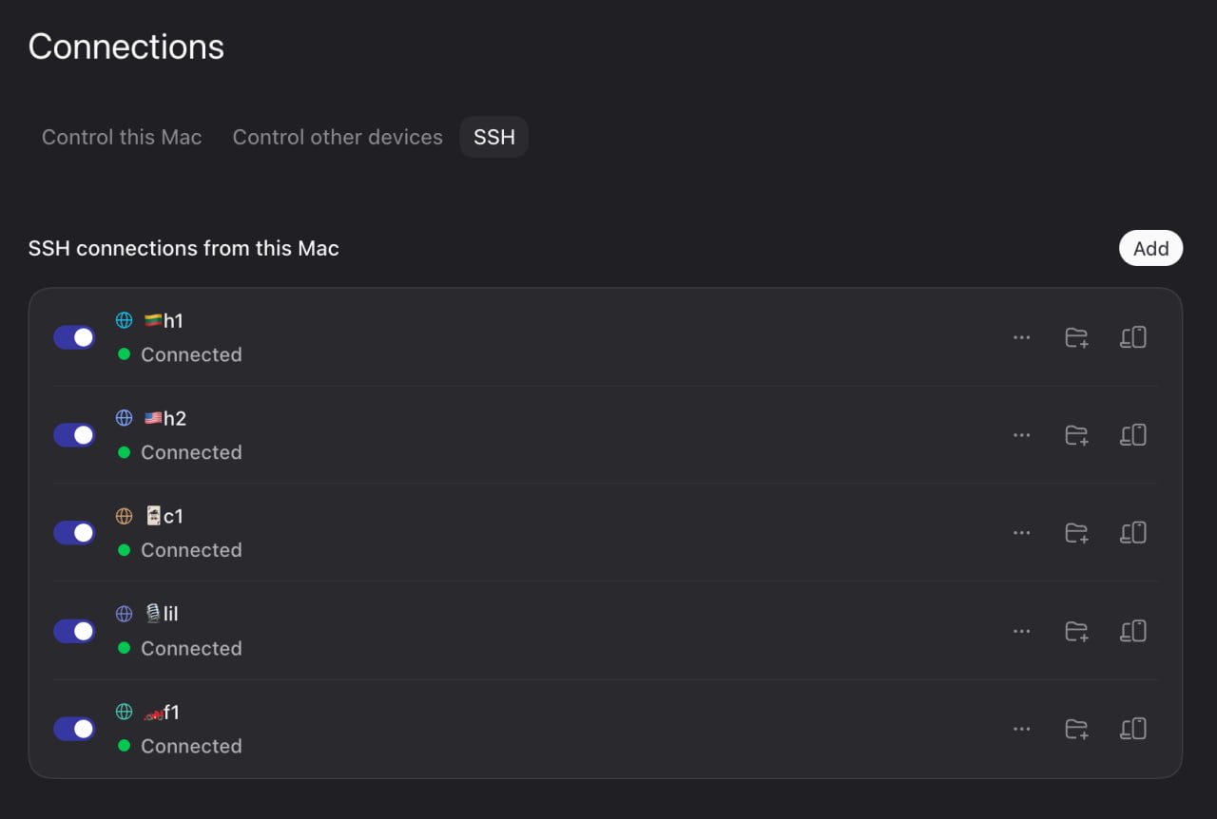The height and width of the screenshot is (819, 1217).
Task: Click the folder-plus icon for h2
Action: pyautogui.click(x=1076, y=435)
